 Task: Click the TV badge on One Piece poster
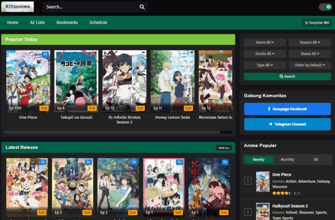point(45,54)
